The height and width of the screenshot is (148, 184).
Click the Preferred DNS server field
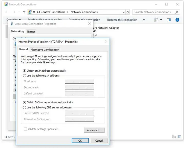click(79, 113)
